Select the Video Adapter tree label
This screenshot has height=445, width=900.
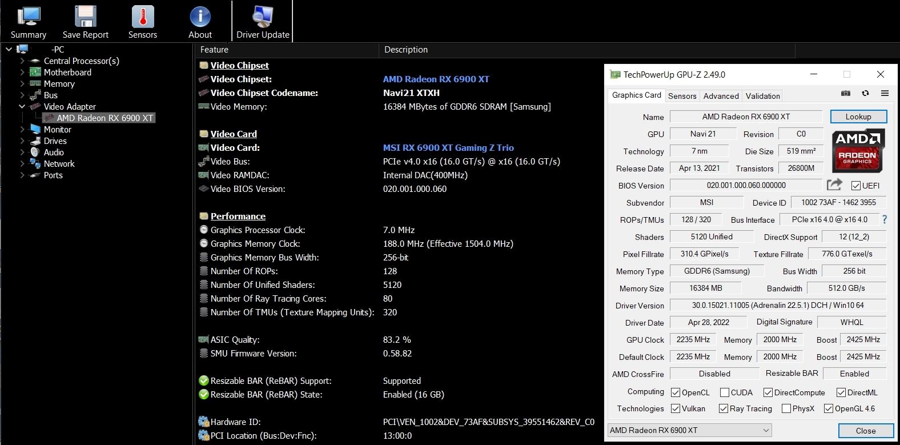point(70,107)
